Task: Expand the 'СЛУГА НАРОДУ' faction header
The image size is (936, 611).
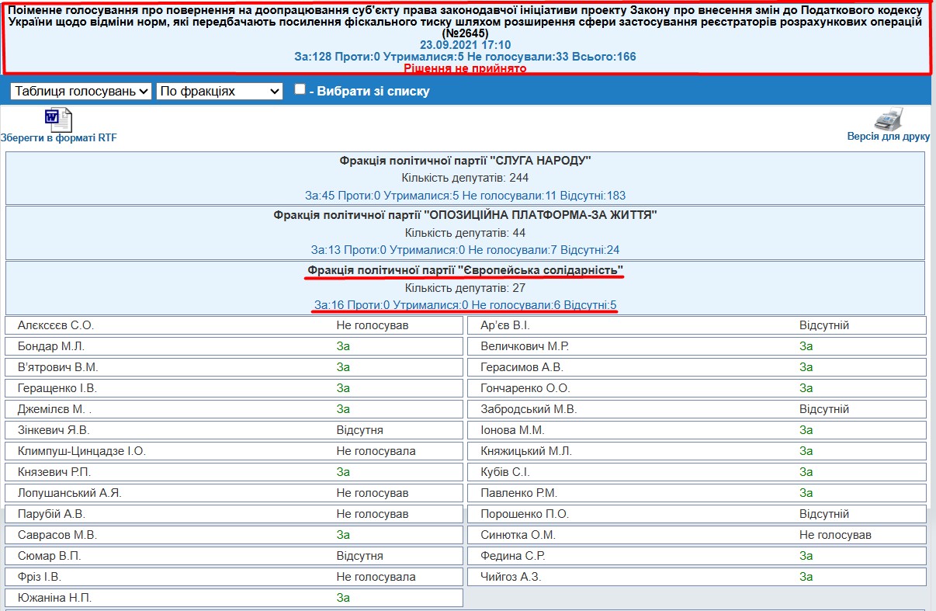Action: pos(466,161)
